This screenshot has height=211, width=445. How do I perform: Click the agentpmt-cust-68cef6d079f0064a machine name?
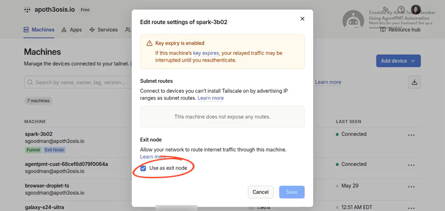67,164
